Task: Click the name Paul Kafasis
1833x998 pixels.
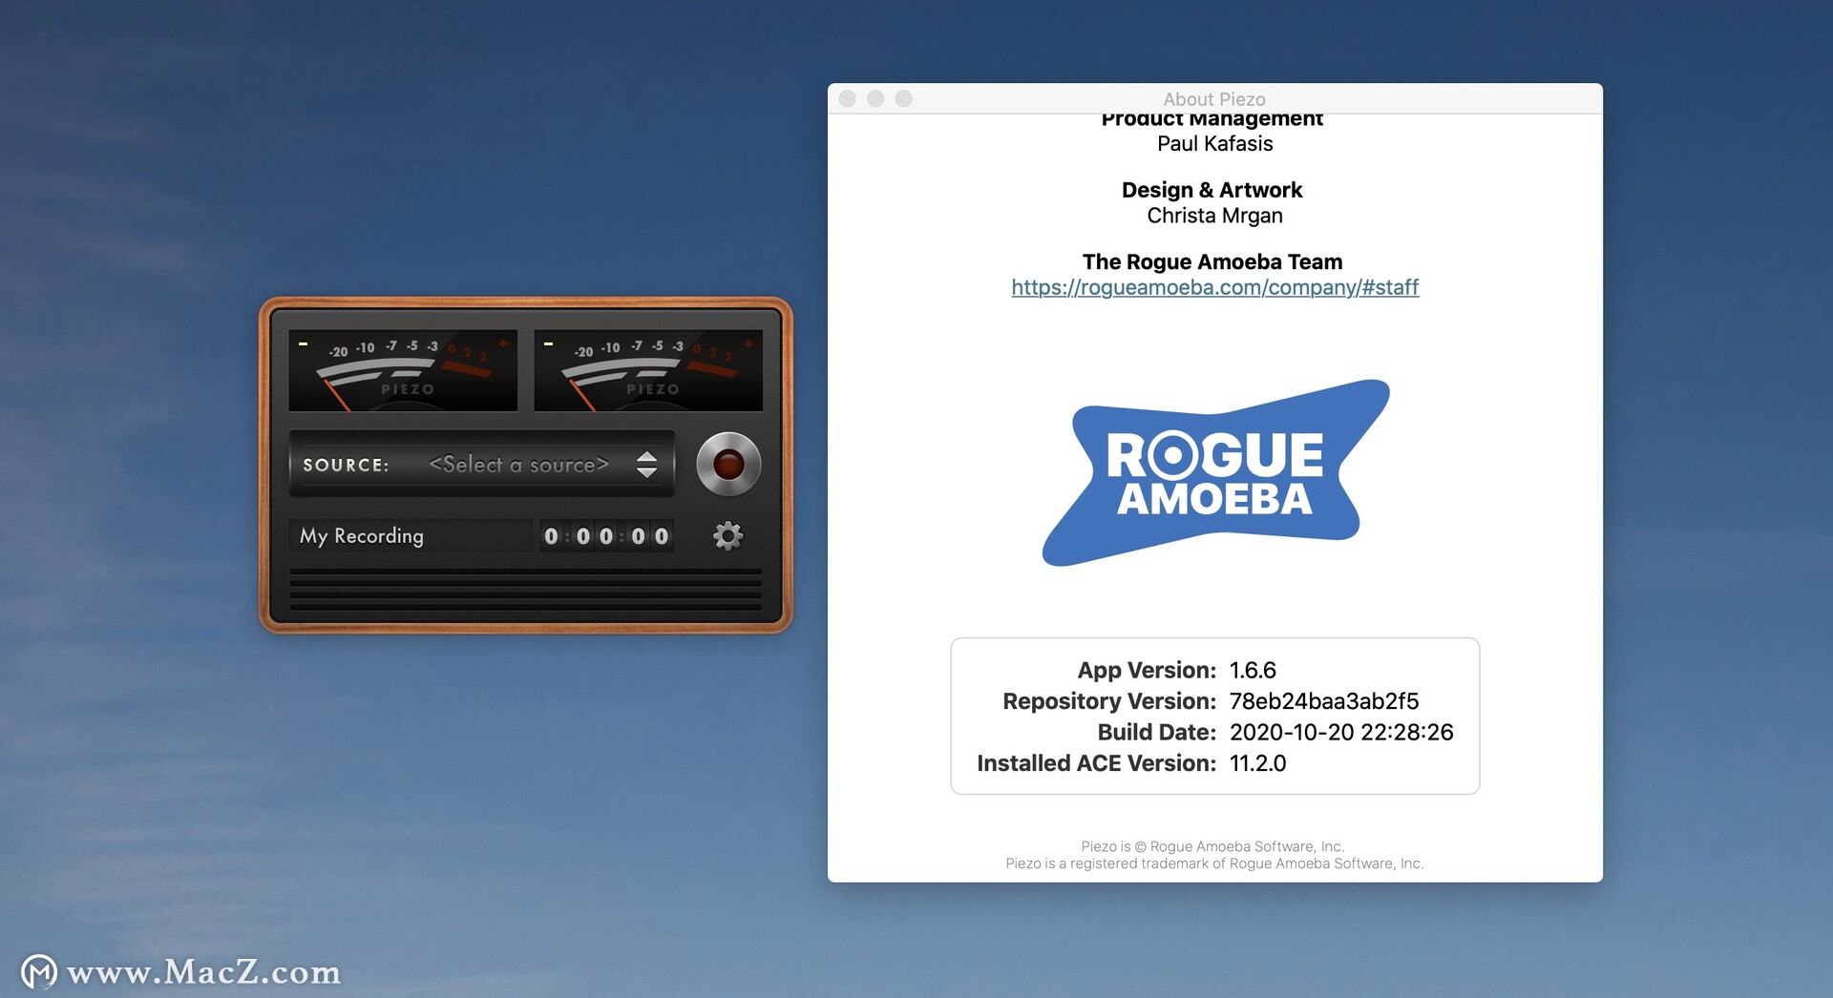Action: coord(1215,144)
